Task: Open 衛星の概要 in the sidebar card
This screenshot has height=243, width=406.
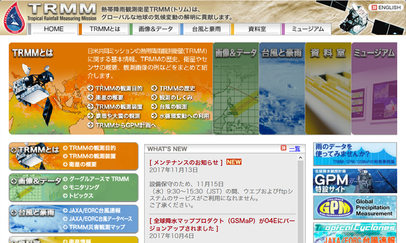Action: coord(82,164)
